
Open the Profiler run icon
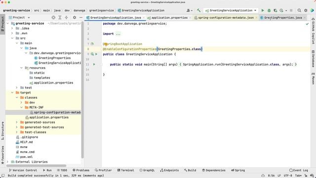click(281, 10)
